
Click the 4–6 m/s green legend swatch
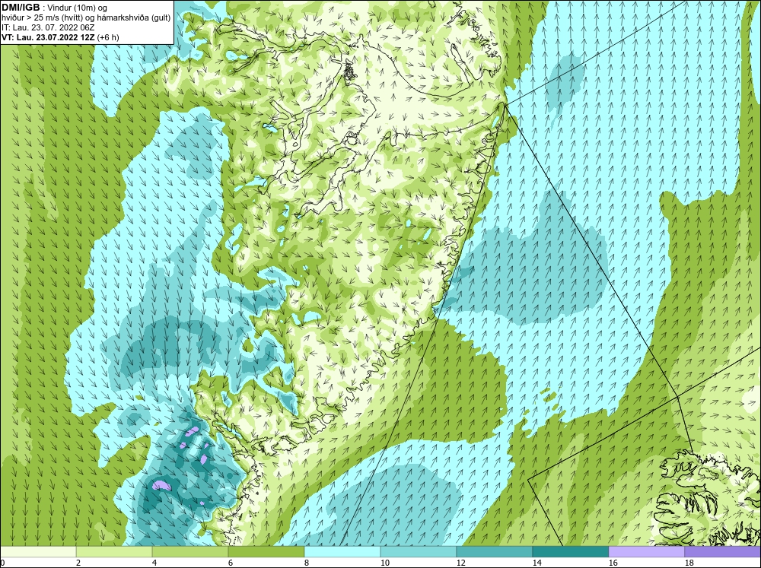pos(190,552)
